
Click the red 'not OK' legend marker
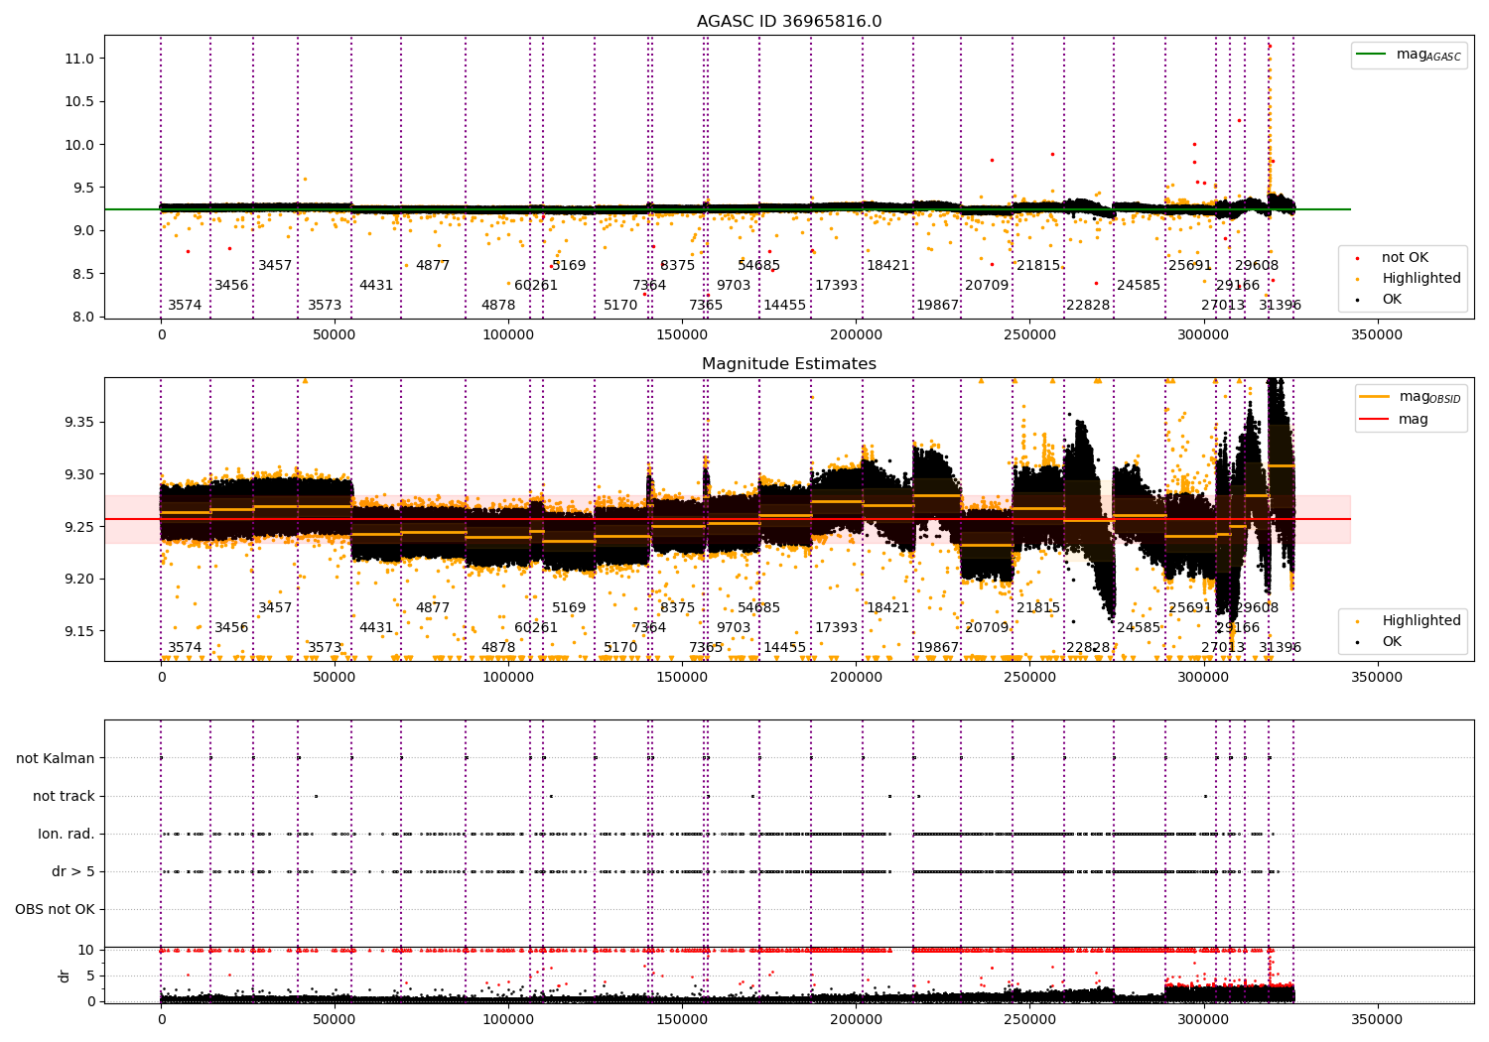tap(1357, 258)
